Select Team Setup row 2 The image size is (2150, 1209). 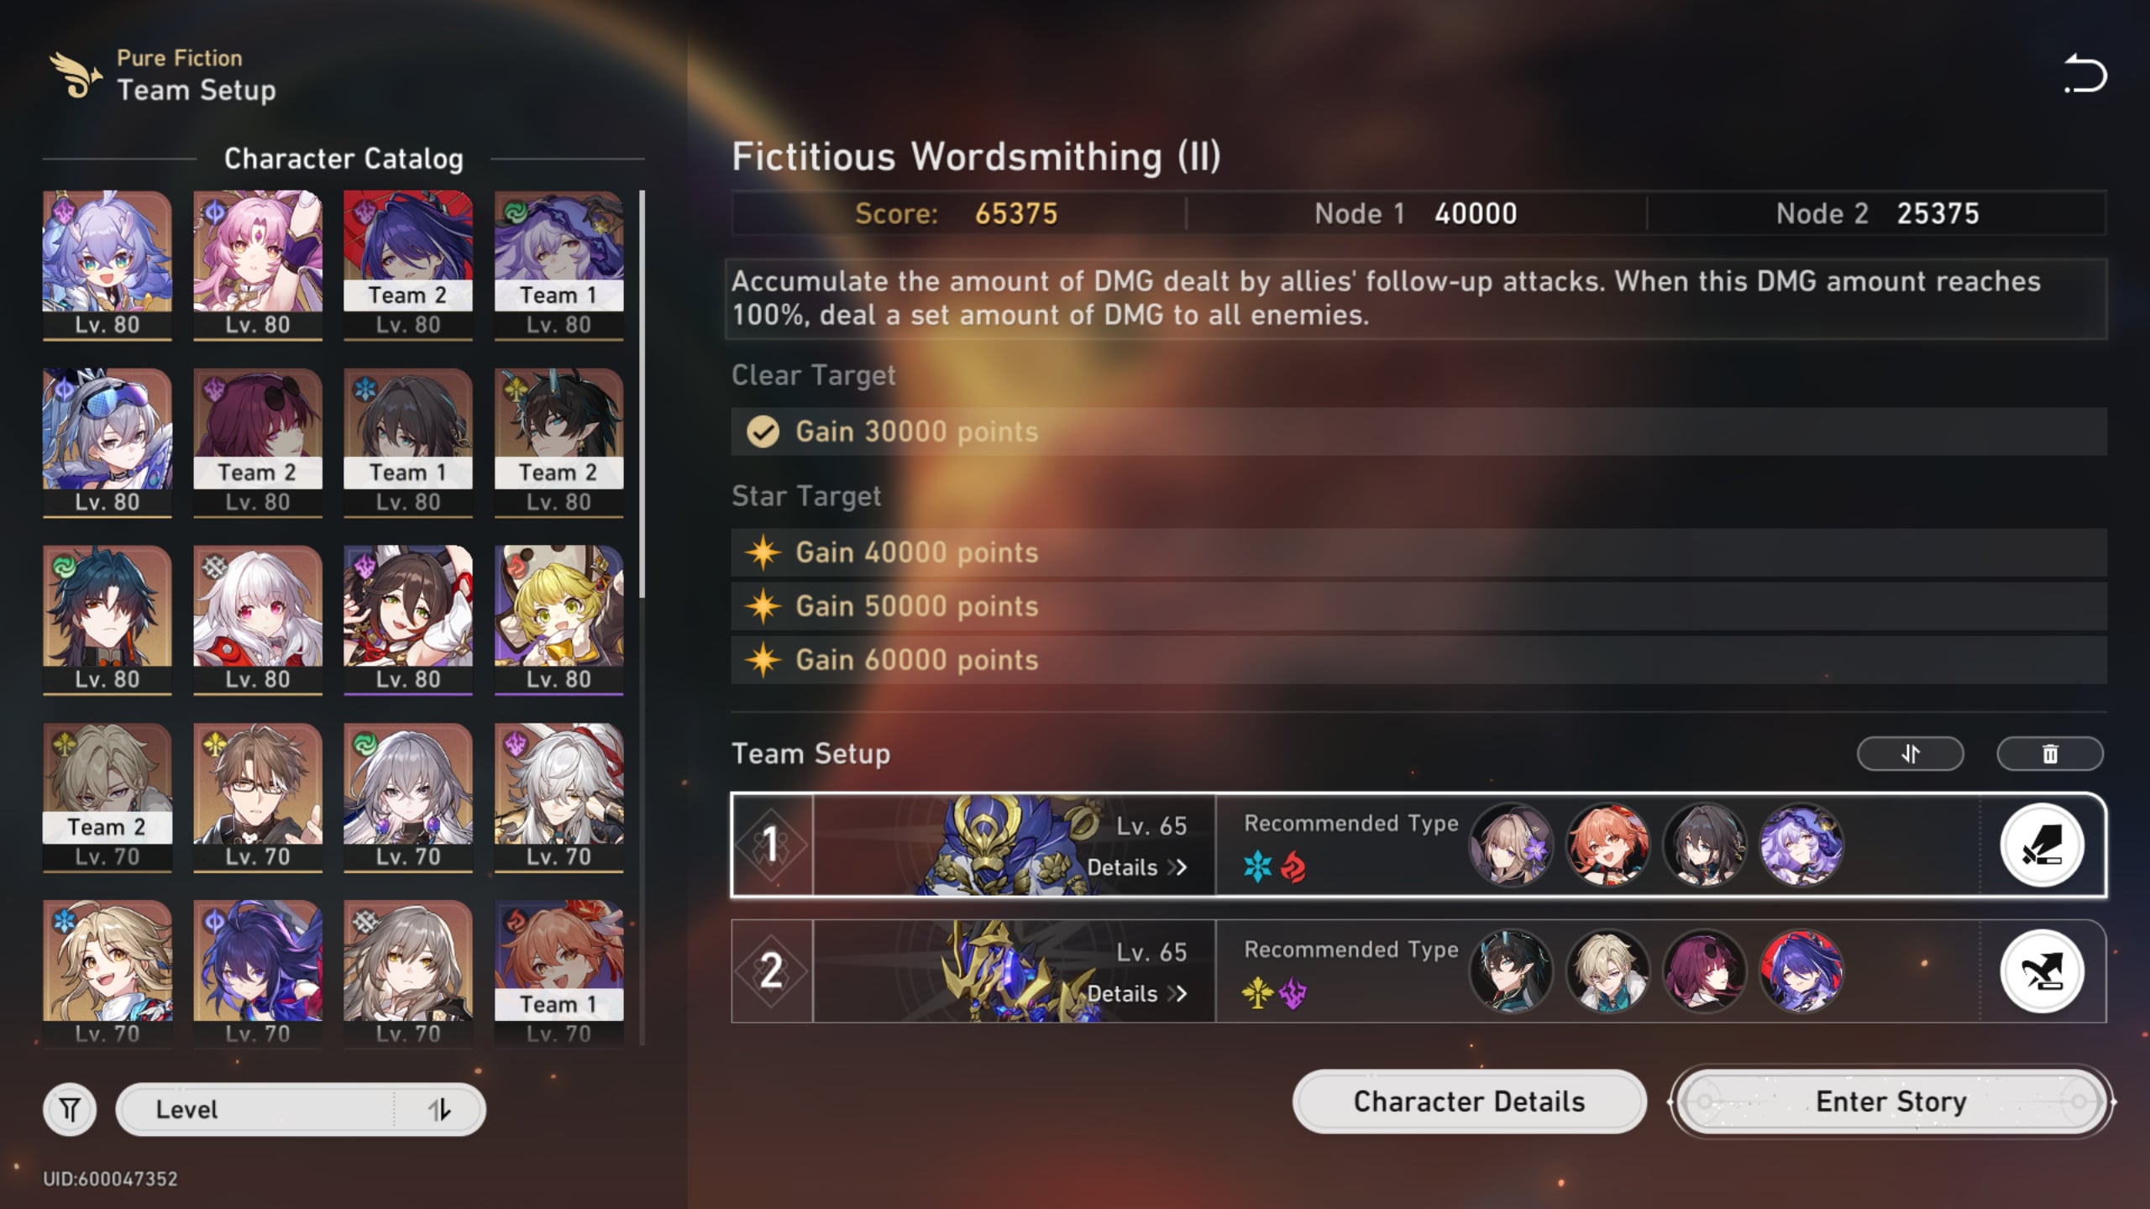coord(1418,971)
